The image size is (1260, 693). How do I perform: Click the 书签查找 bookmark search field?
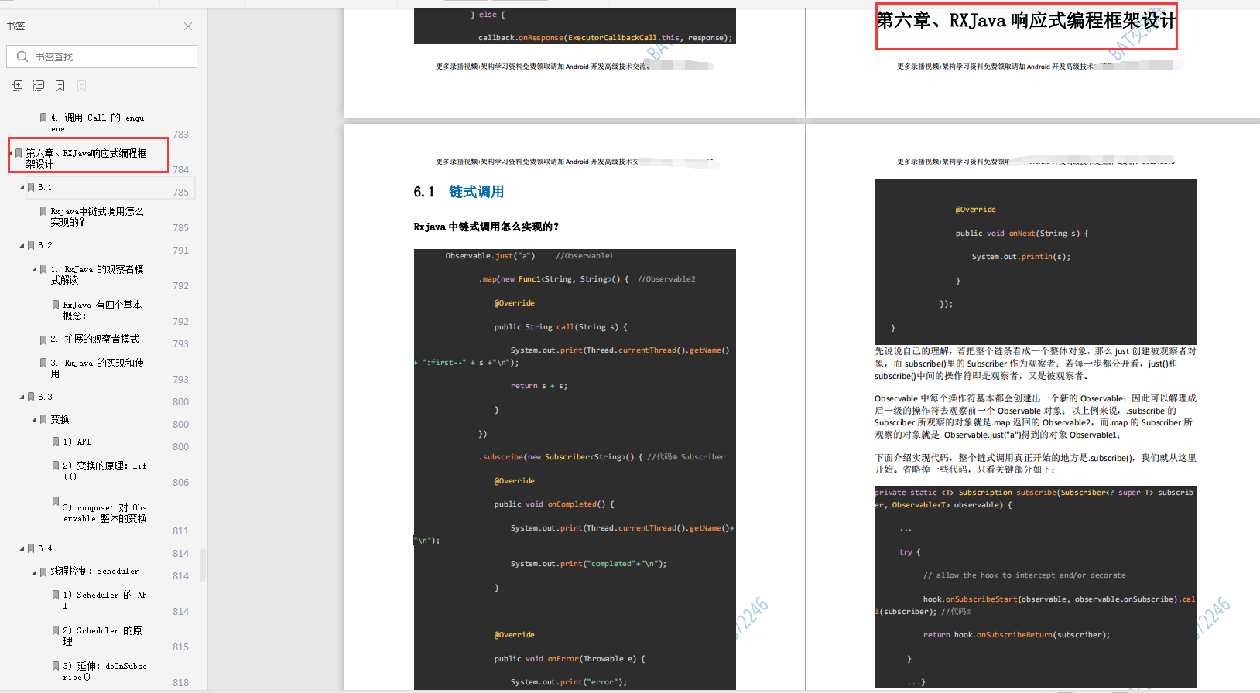click(x=101, y=56)
